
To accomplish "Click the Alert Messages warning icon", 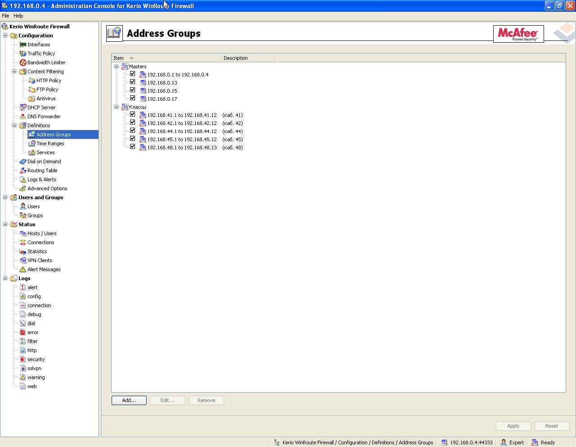I will coord(22,269).
